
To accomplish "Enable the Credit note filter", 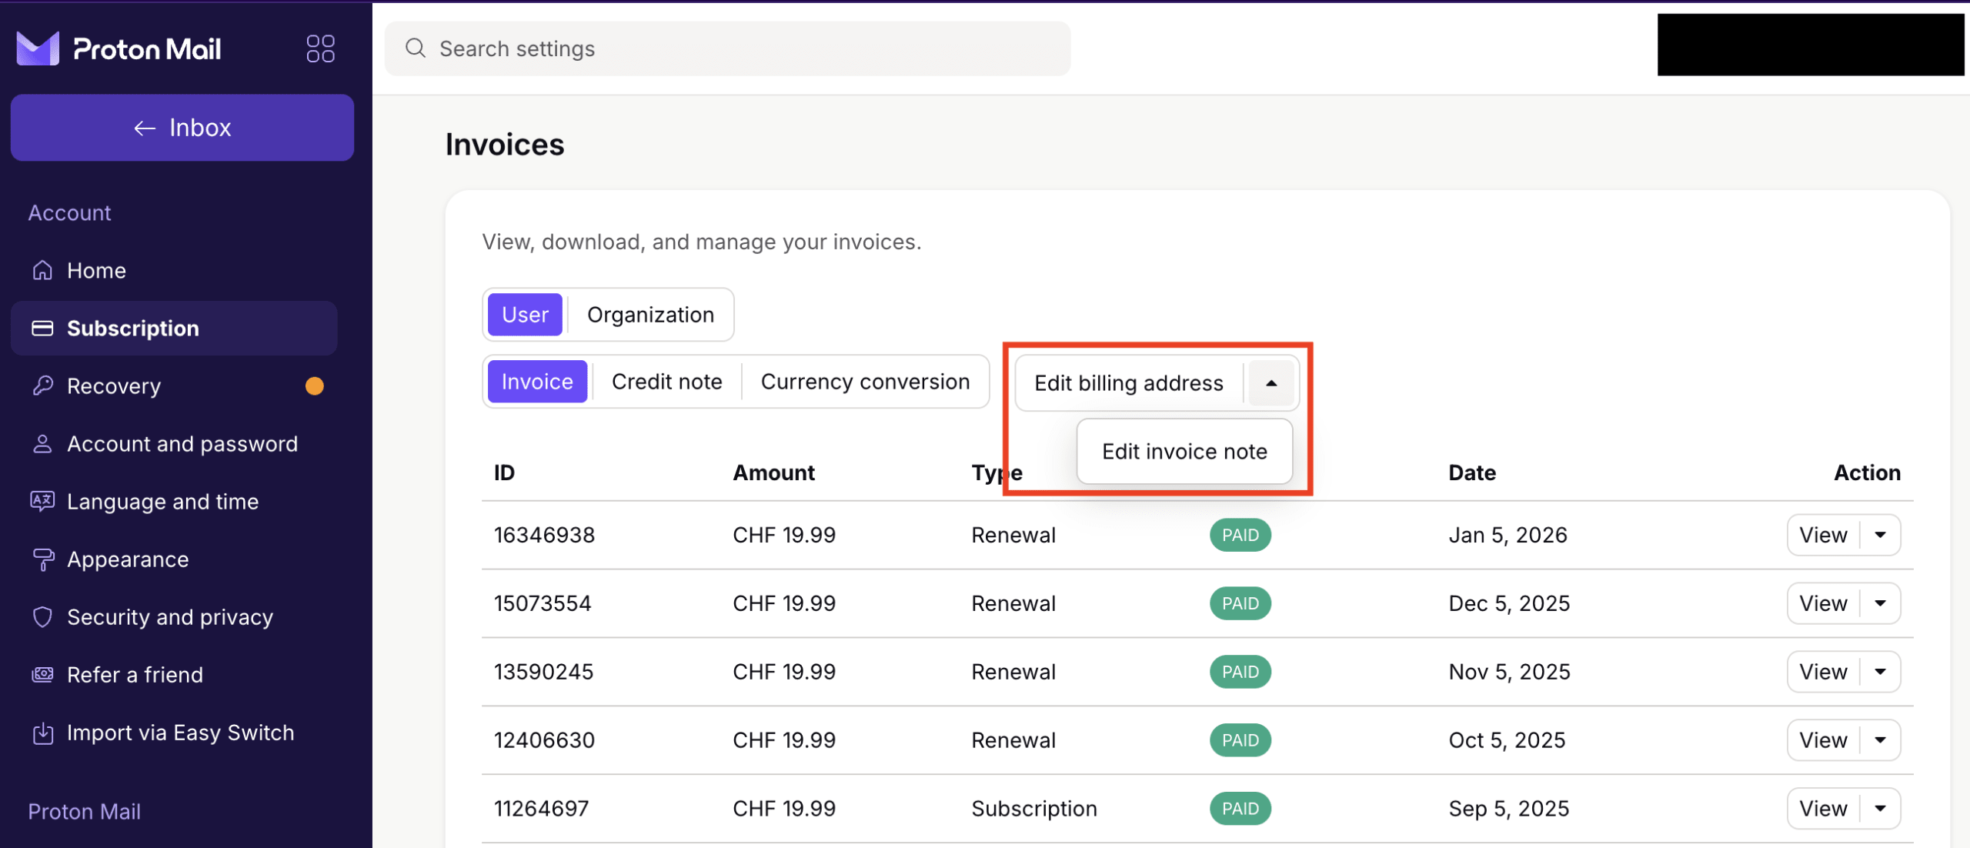I will (x=666, y=381).
